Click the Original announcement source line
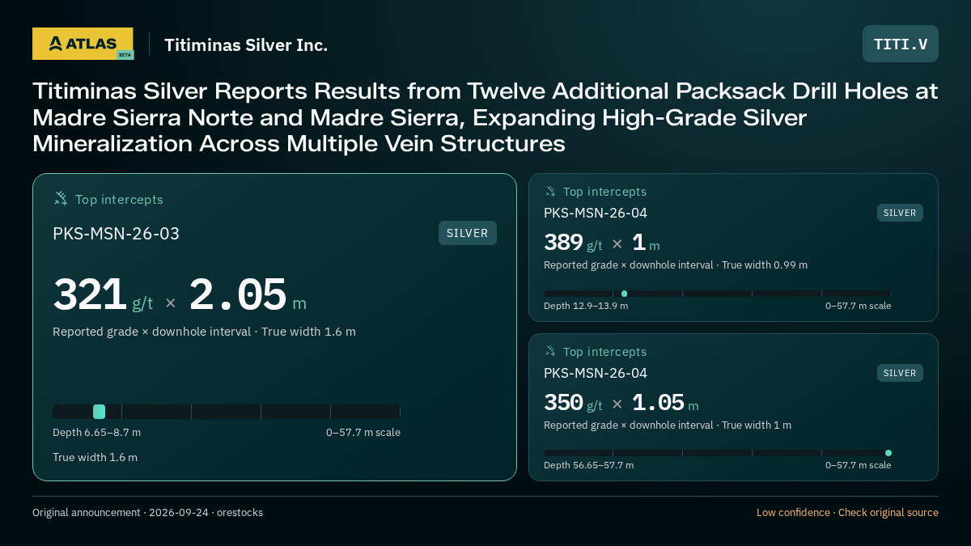Screen dimensions: 971x546 click(147, 513)
